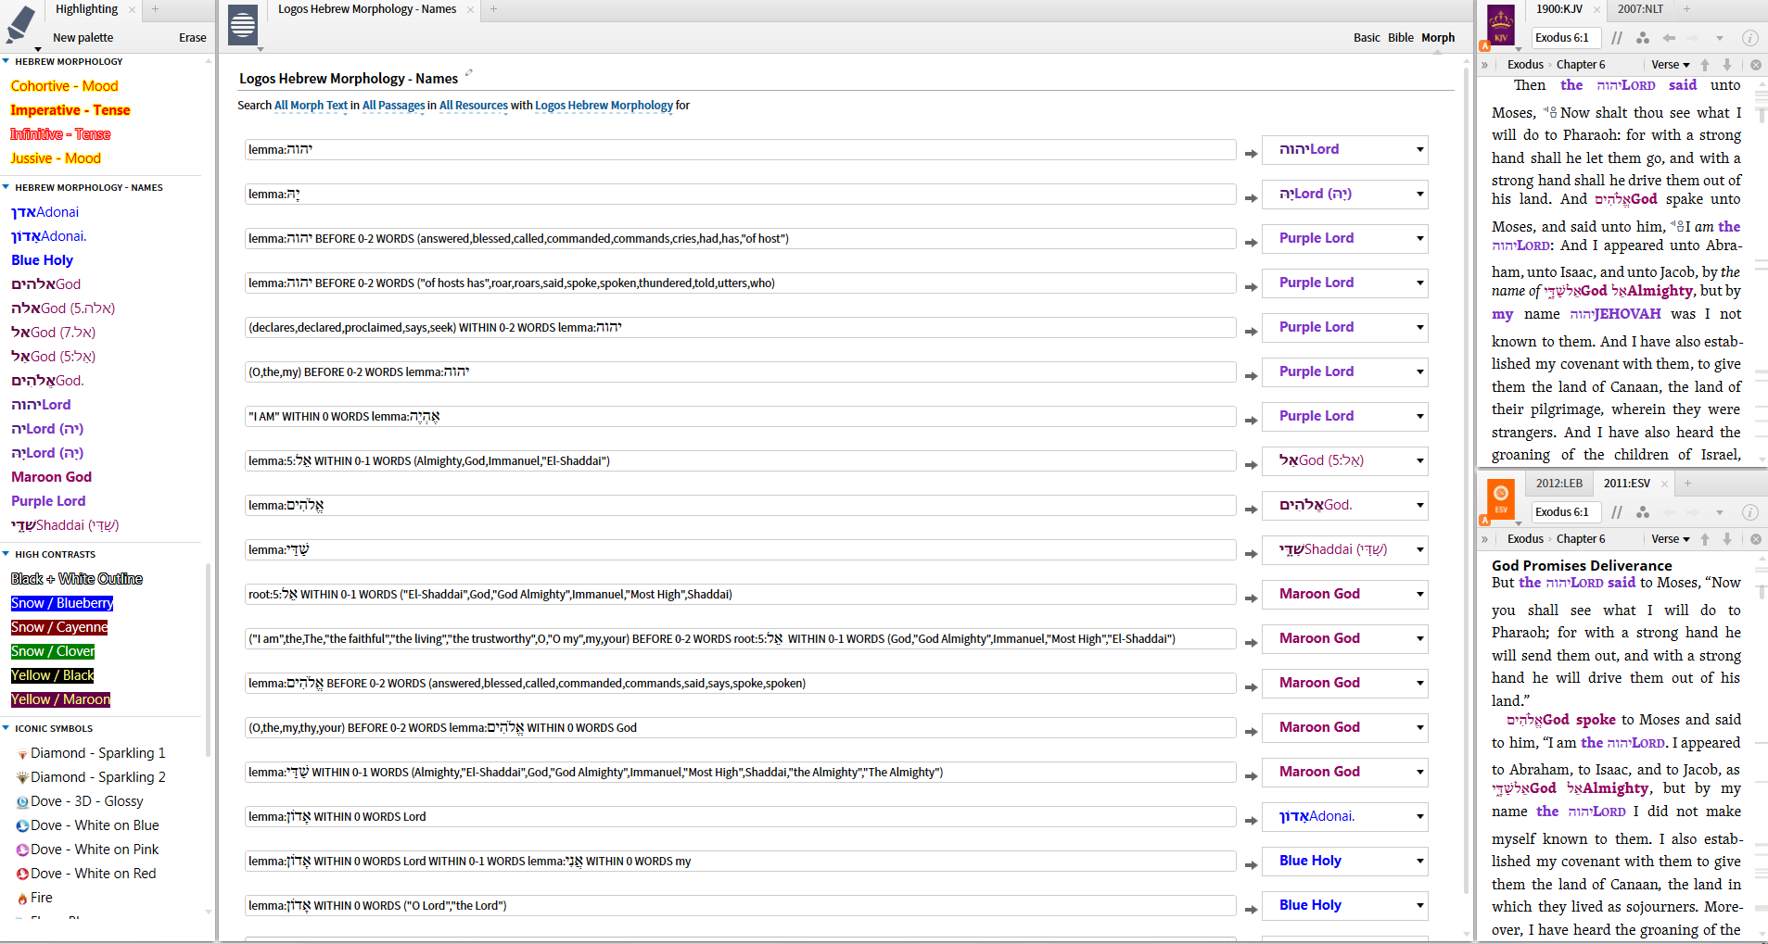Screen dimensions: 1768x944
Task: Jump to next verse in ESV panel
Action: [1726, 539]
